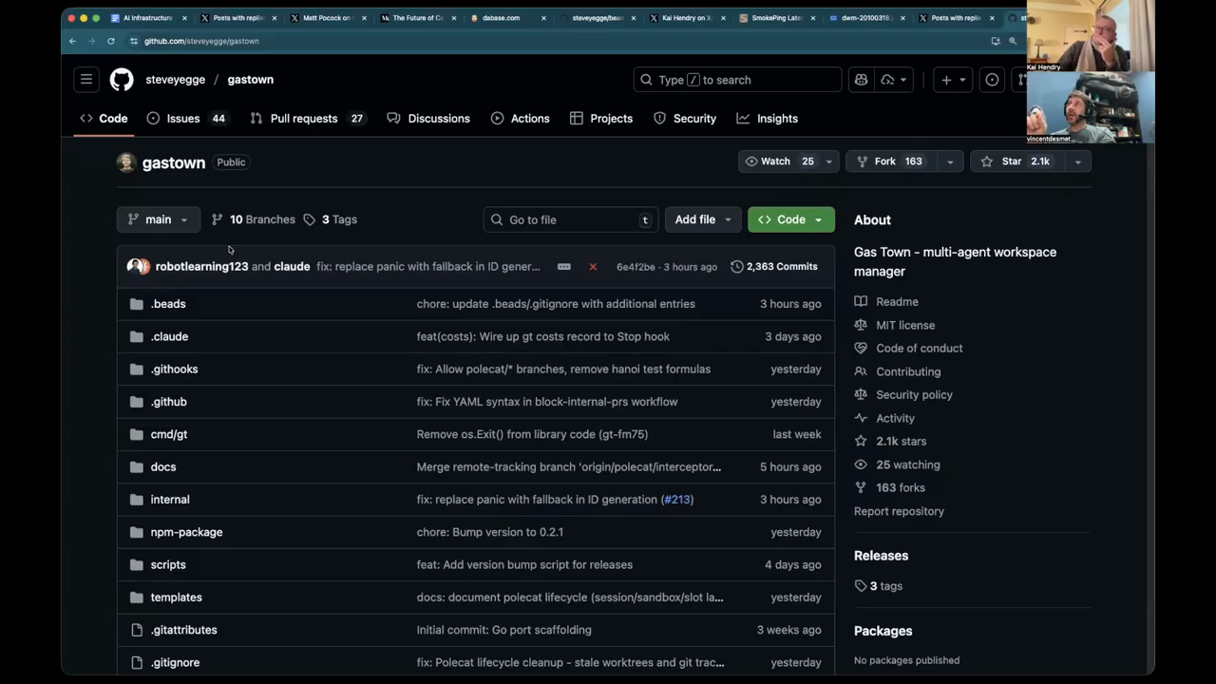Click robotlearning123 avatar in commit row

tap(138, 267)
